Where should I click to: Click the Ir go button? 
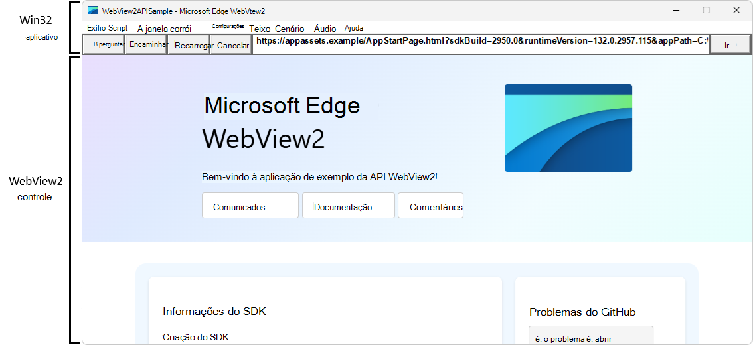[x=730, y=44]
